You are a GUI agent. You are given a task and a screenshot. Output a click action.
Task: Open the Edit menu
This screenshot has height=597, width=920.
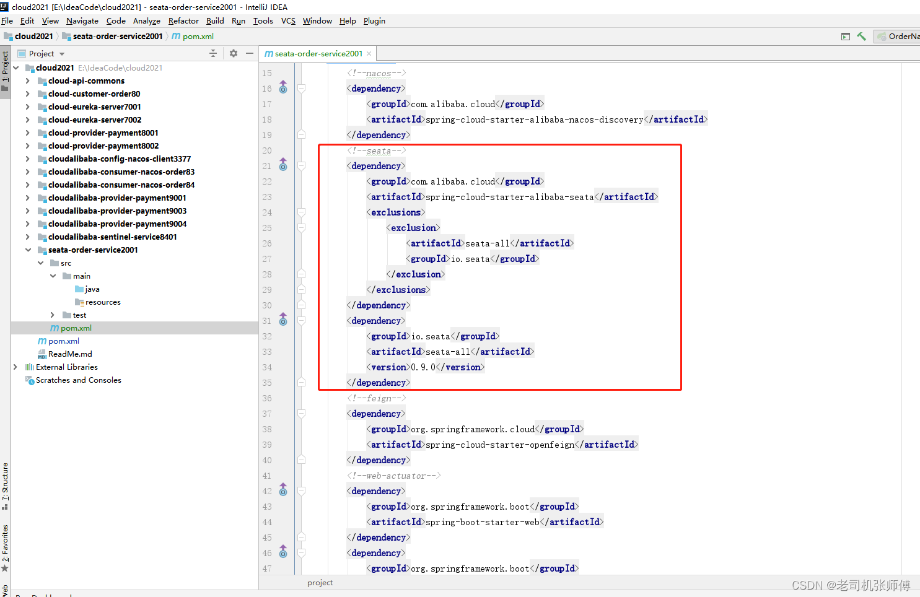coord(27,21)
